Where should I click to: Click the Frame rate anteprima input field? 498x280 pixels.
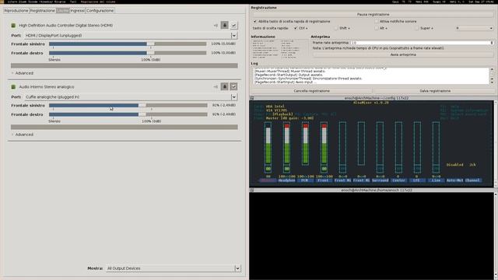[x=420, y=43]
